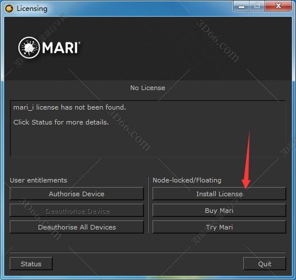Click the "User entitlements" label

point(38,180)
